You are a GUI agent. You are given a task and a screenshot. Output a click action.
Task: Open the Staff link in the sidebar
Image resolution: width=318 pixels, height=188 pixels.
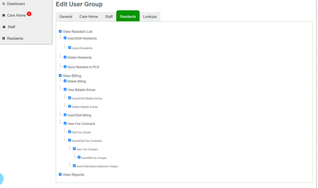click(x=11, y=27)
